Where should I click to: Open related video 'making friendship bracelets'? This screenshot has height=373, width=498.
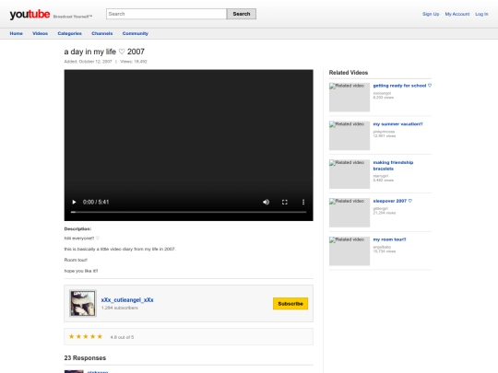(393, 165)
